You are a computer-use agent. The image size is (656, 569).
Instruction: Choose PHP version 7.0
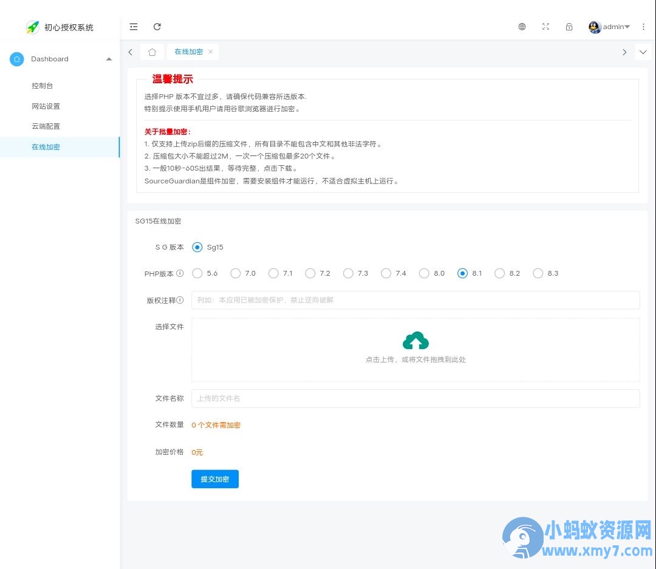[236, 273]
